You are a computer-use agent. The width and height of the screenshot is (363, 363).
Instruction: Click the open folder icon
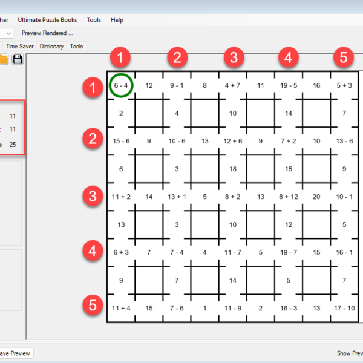point(4,59)
